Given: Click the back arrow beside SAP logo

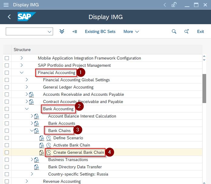Looking at the screenshot, I should tap(9, 17).
